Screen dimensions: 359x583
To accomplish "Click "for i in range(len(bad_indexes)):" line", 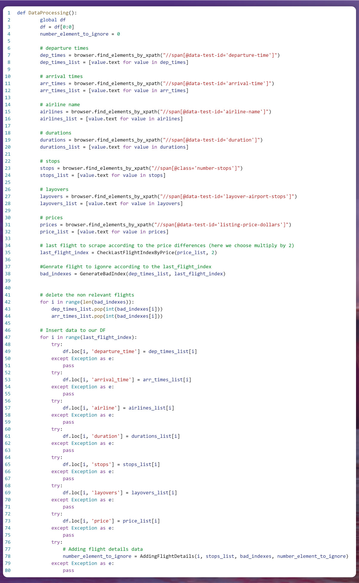I will 87,302.
